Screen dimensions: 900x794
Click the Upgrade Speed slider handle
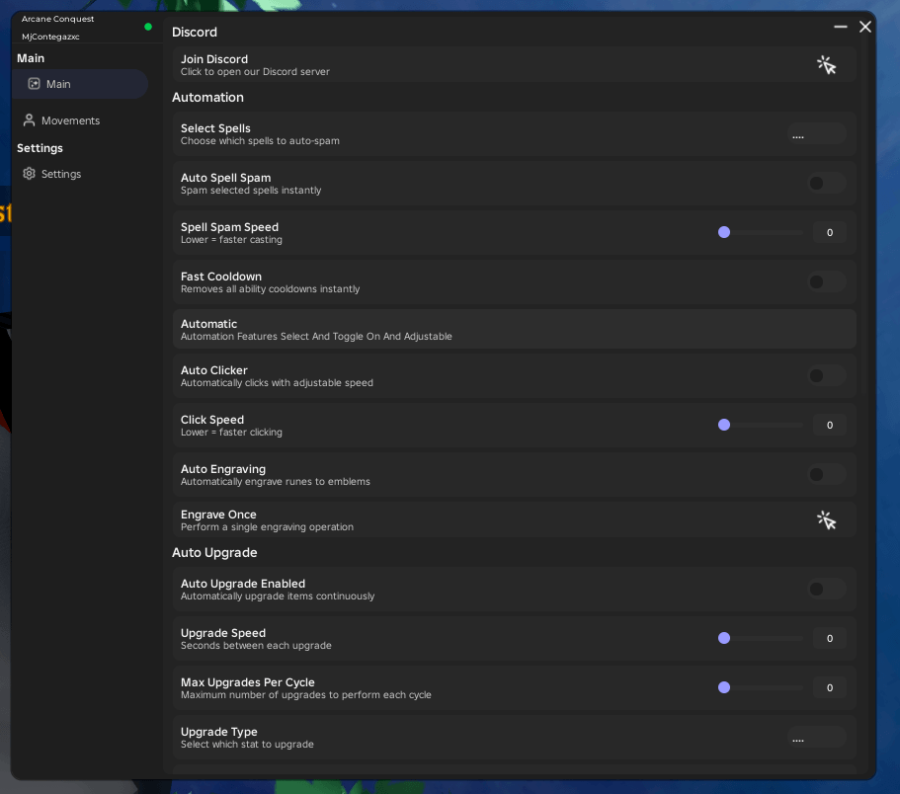point(724,638)
